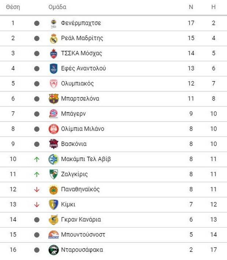227x260 pixels.
Task: Select the Μακάμπι Τελ Αβίβ star logo
Action: click(53, 159)
